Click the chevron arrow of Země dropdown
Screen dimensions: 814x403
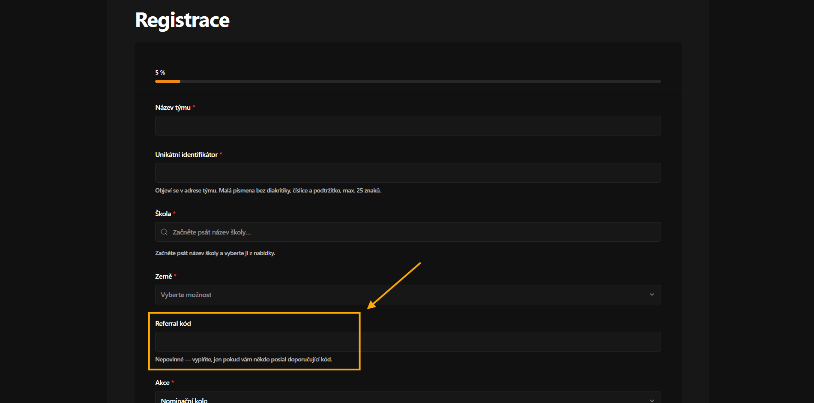652,295
